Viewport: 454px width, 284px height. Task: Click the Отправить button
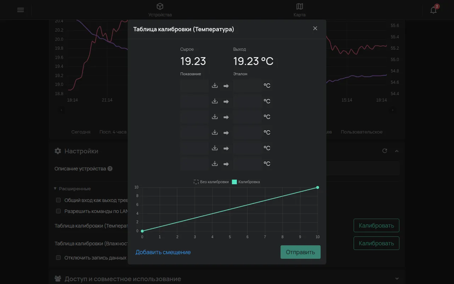tap(300, 252)
